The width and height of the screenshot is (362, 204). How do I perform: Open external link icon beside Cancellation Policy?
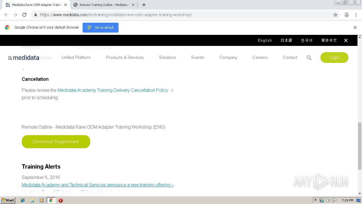(x=172, y=91)
